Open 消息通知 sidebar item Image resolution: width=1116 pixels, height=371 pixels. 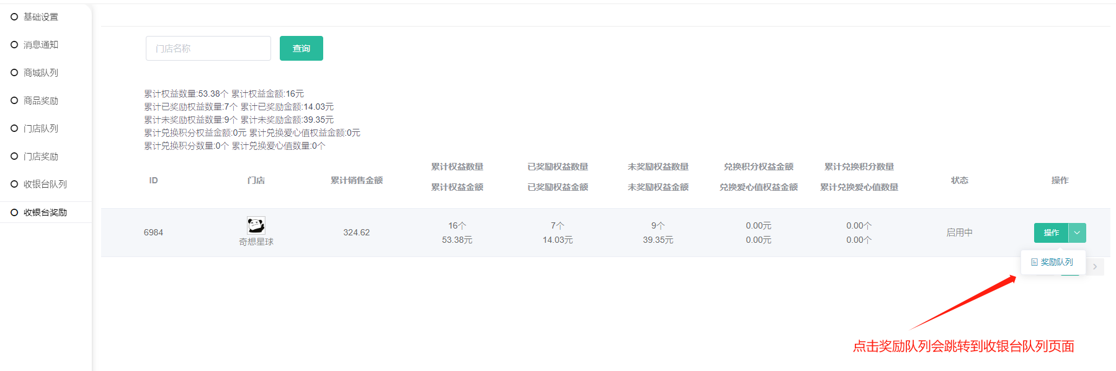(x=41, y=45)
